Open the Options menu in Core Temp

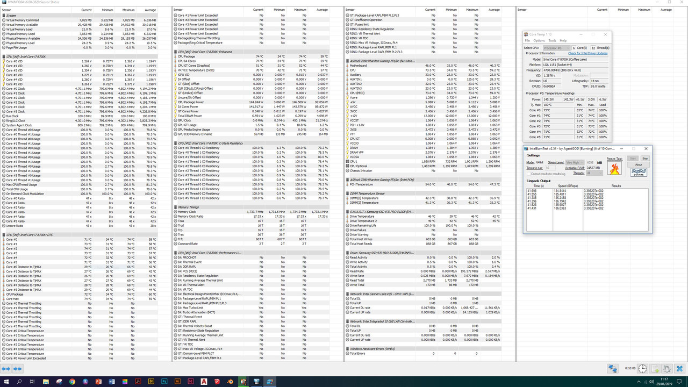pos(539,40)
